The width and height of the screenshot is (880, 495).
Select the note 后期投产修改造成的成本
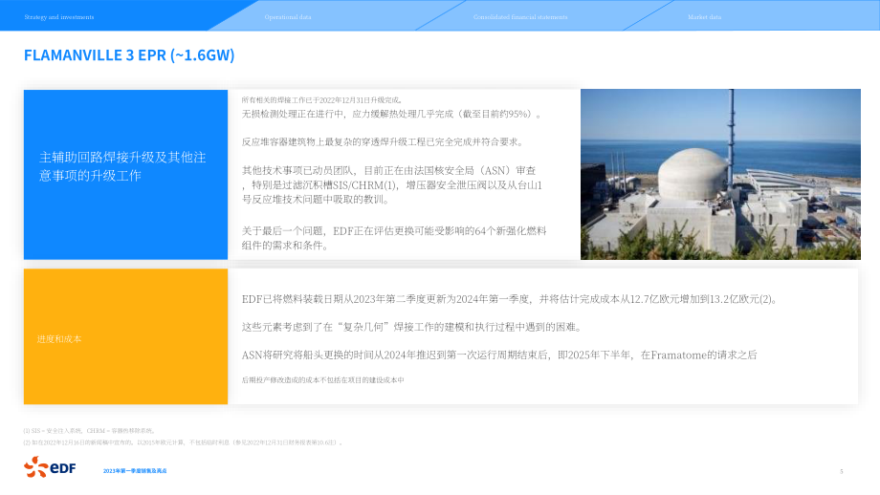tap(322, 380)
